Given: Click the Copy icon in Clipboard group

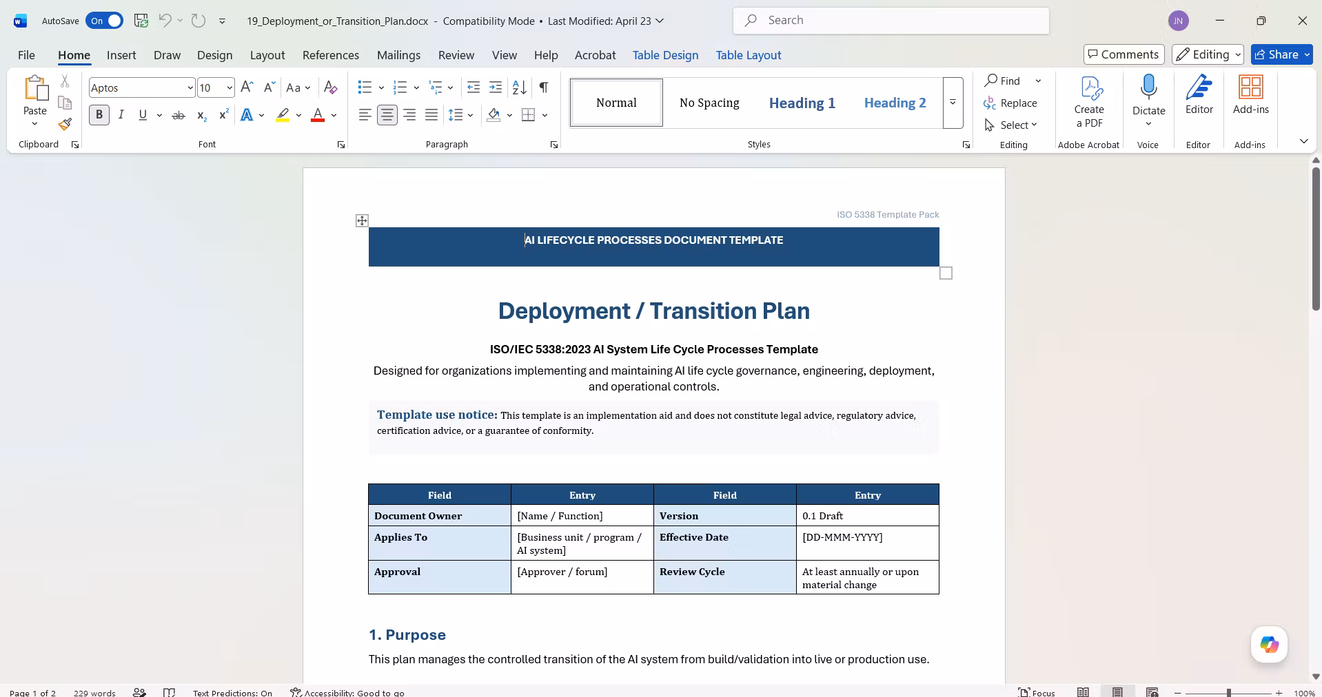Looking at the screenshot, I should click(65, 103).
